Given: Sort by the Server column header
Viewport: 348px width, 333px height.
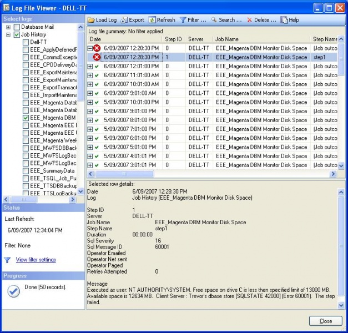Looking at the screenshot, I should point(199,39).
